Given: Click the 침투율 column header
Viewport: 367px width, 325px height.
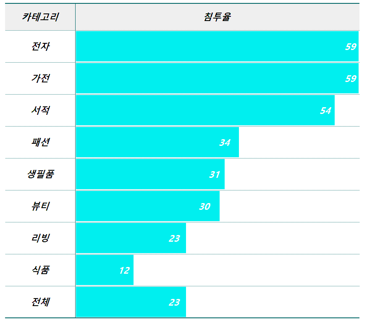Looking at the screenshot, I should click(217, 17).
